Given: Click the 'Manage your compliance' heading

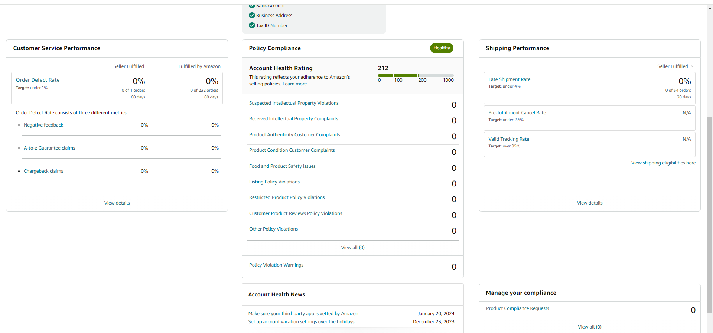Looking at the screenshot, I should (x=521, y=293).
